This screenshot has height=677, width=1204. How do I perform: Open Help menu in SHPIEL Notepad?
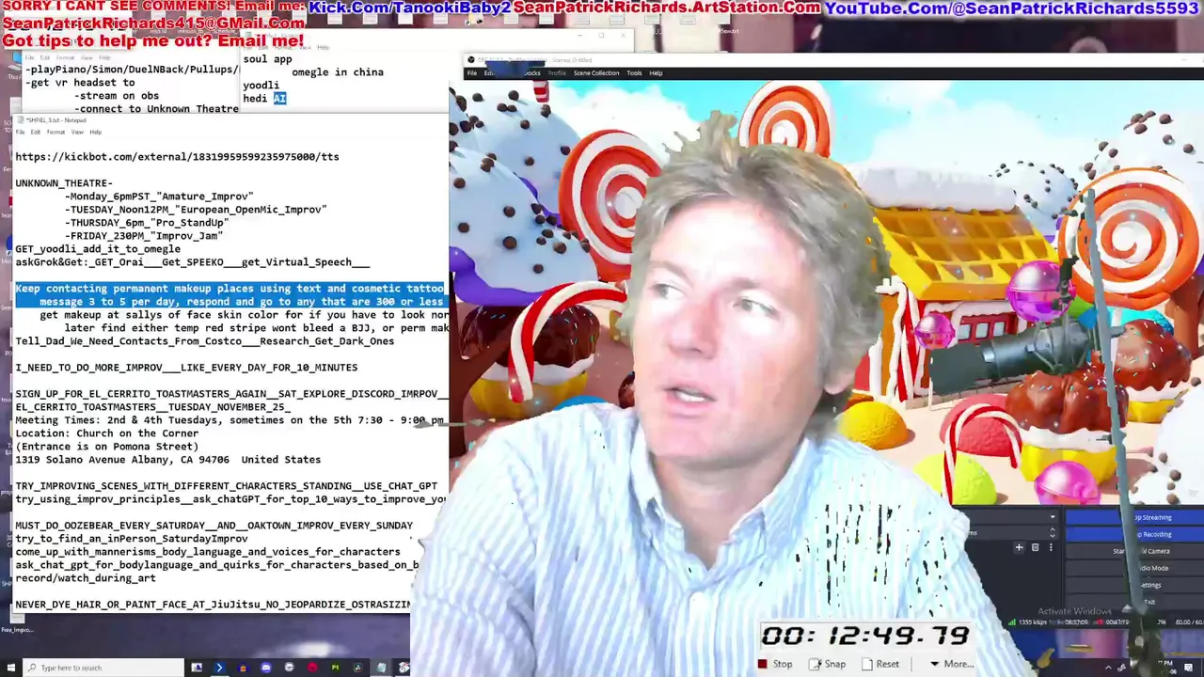pos(95,132)
